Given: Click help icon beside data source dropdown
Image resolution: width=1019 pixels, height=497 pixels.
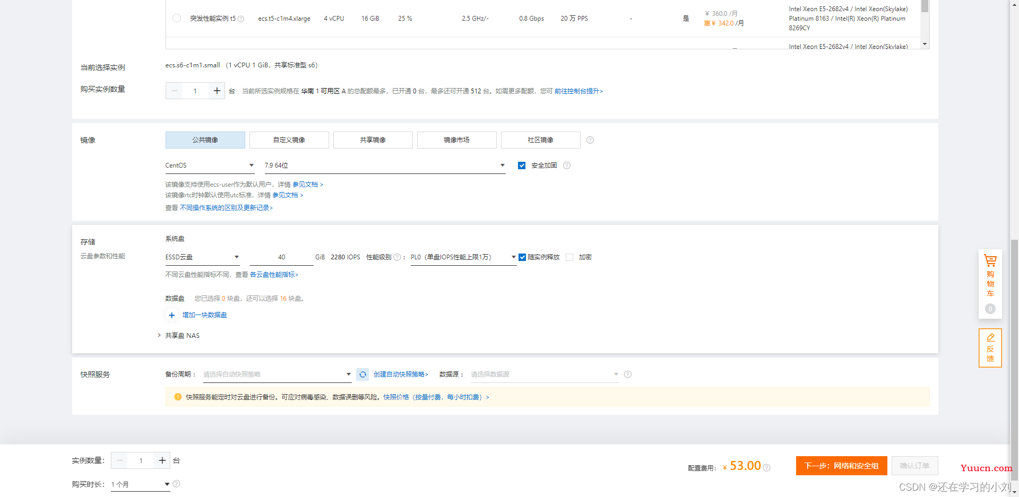Looking at the screenshot, I should click(x=628, y=374).
